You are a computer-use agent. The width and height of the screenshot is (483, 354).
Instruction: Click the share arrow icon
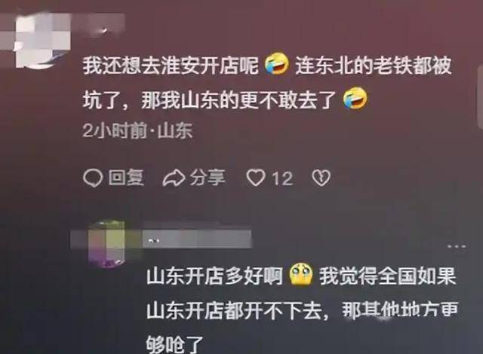[174, 179]
